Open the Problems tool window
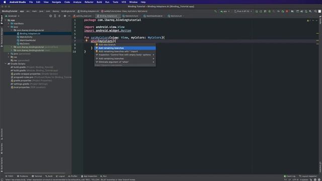 (22, 176)
